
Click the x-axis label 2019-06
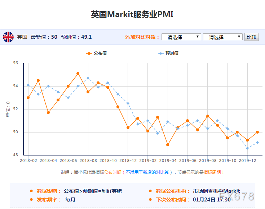(188, 161)
